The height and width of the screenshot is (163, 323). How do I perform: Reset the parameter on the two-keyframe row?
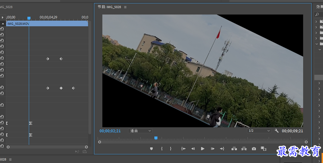(2, 58)
